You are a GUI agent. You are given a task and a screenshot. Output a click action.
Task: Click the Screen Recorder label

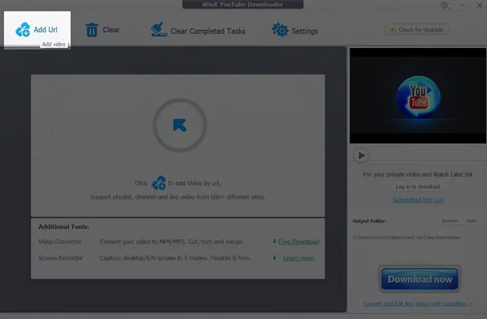coord(61,258)
